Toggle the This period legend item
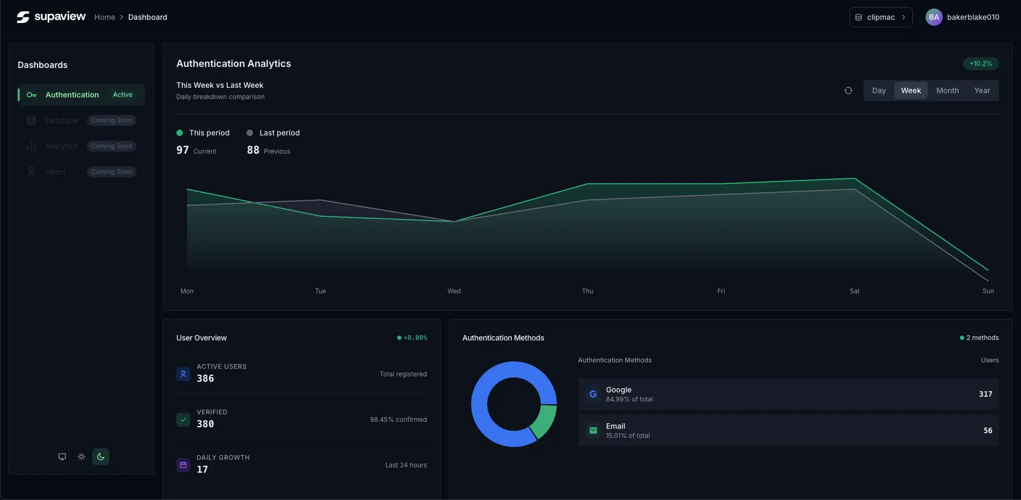 point(203,133)
